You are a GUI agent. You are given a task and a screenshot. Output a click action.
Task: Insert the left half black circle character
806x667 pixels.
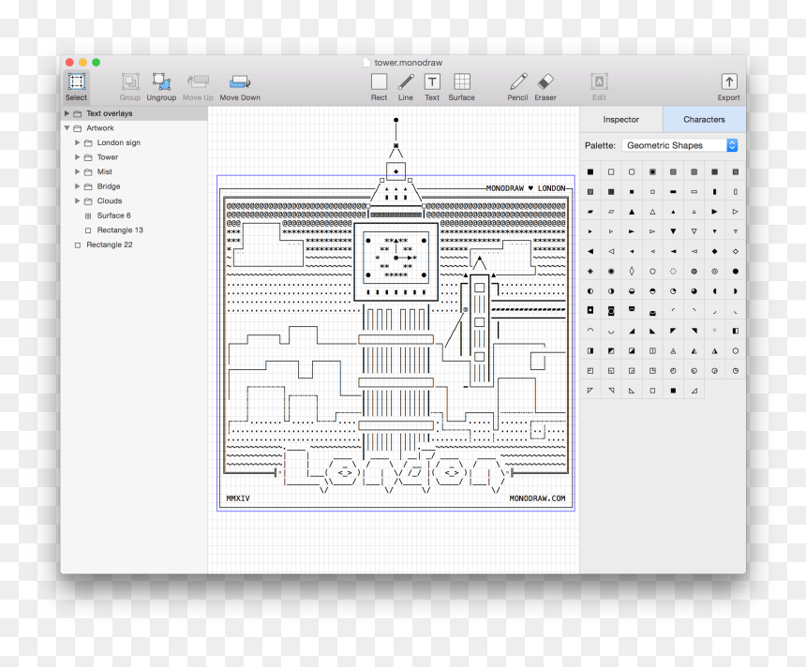[x=590, y=290]
